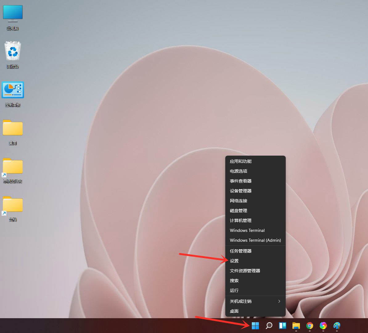368x333 pixels.
Task: Open taskbar Search
Action: (269, 325)
